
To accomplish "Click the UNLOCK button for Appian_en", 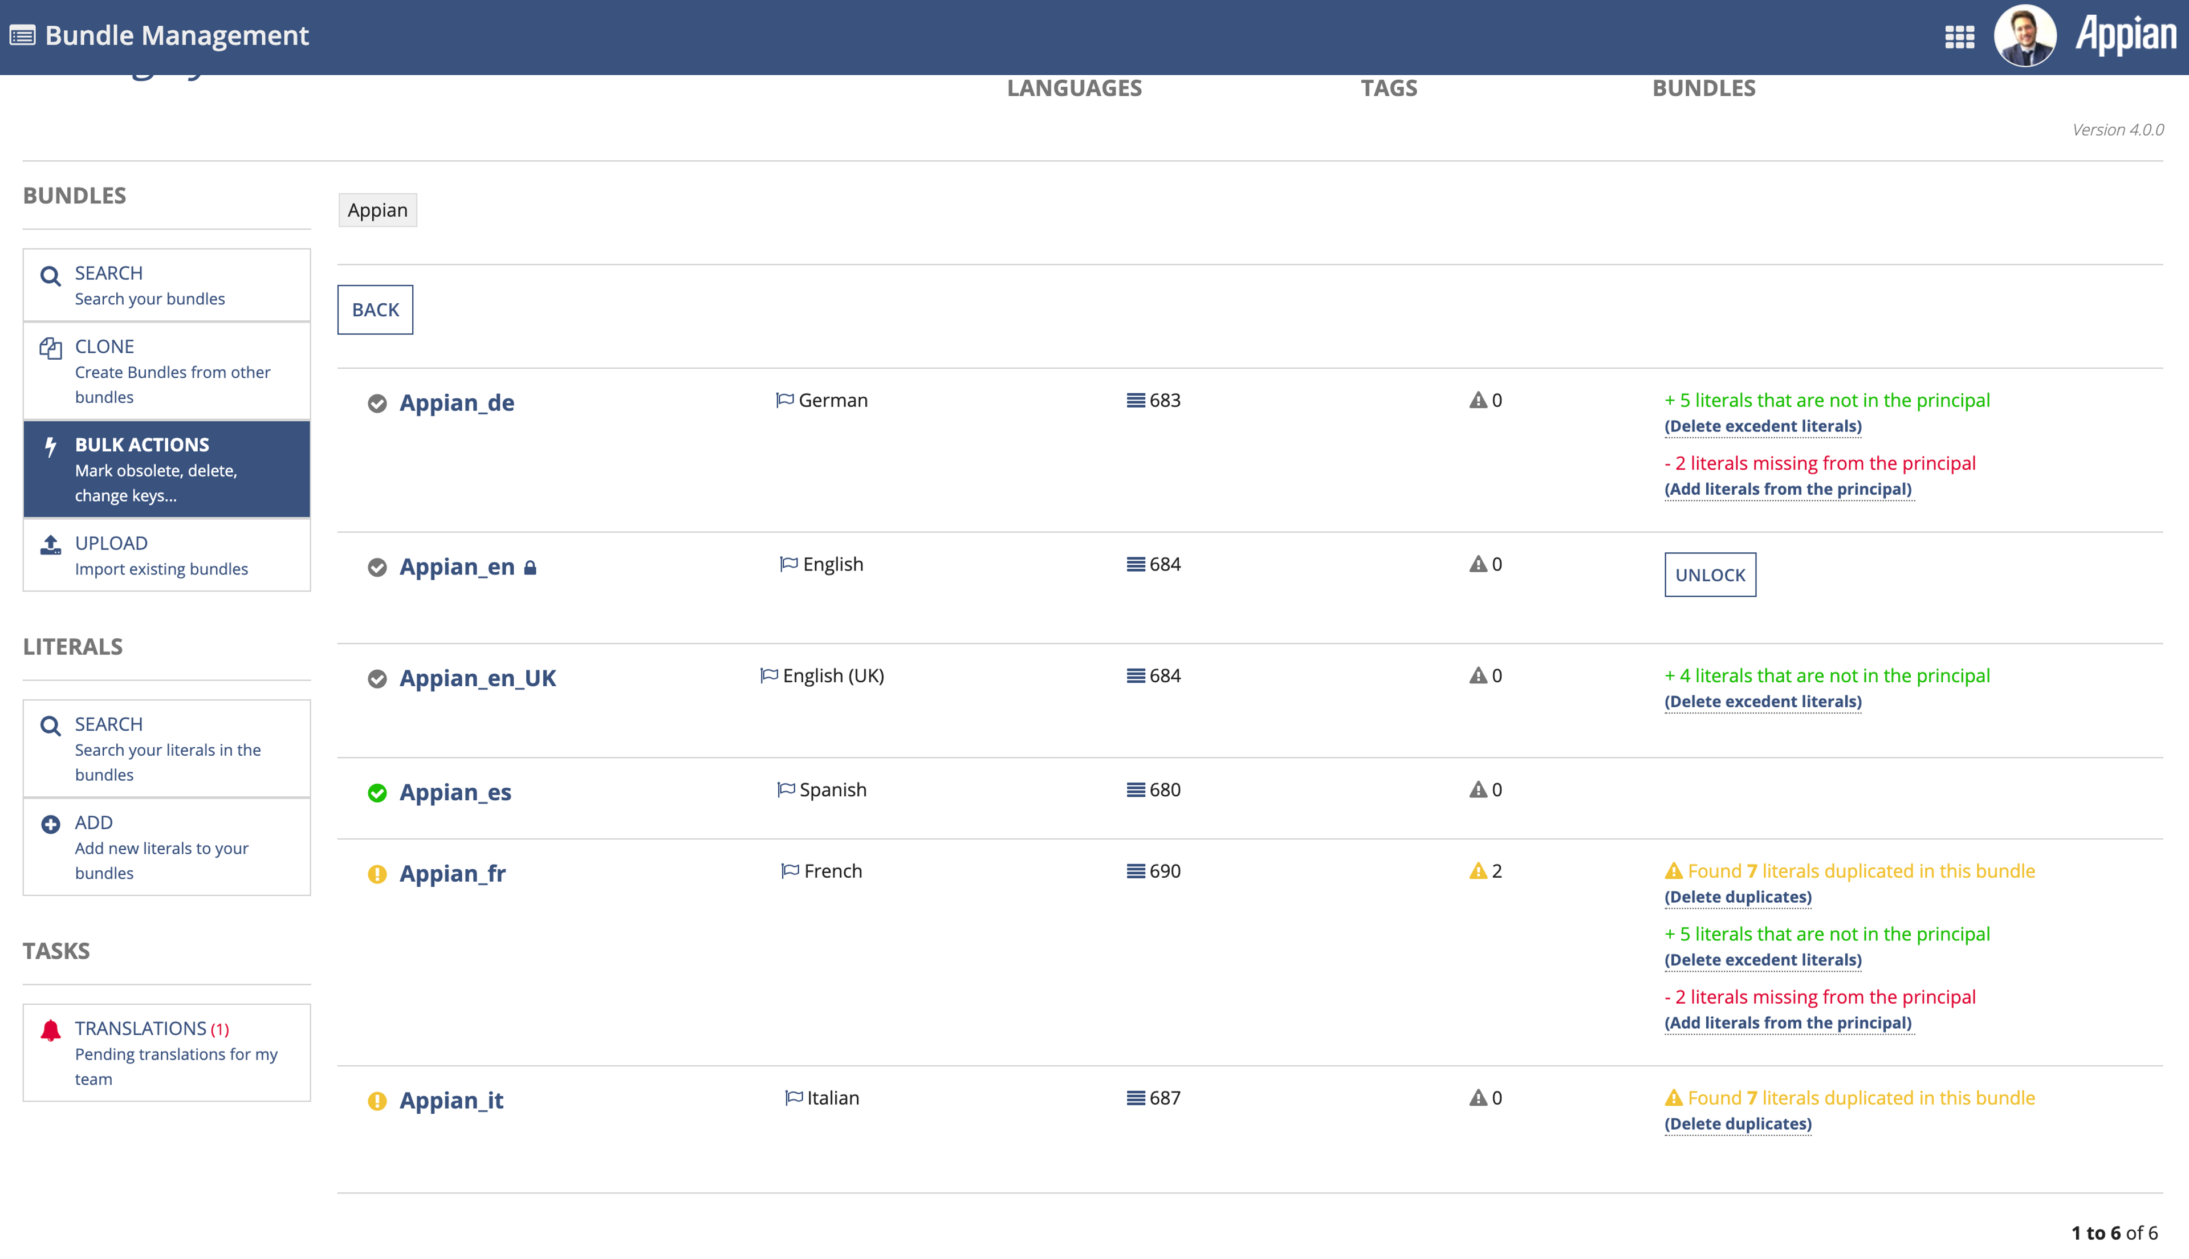I will click(x=1710, y=575).
